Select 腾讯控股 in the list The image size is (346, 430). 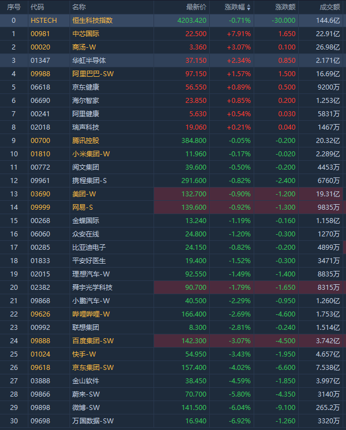[86, 141]
